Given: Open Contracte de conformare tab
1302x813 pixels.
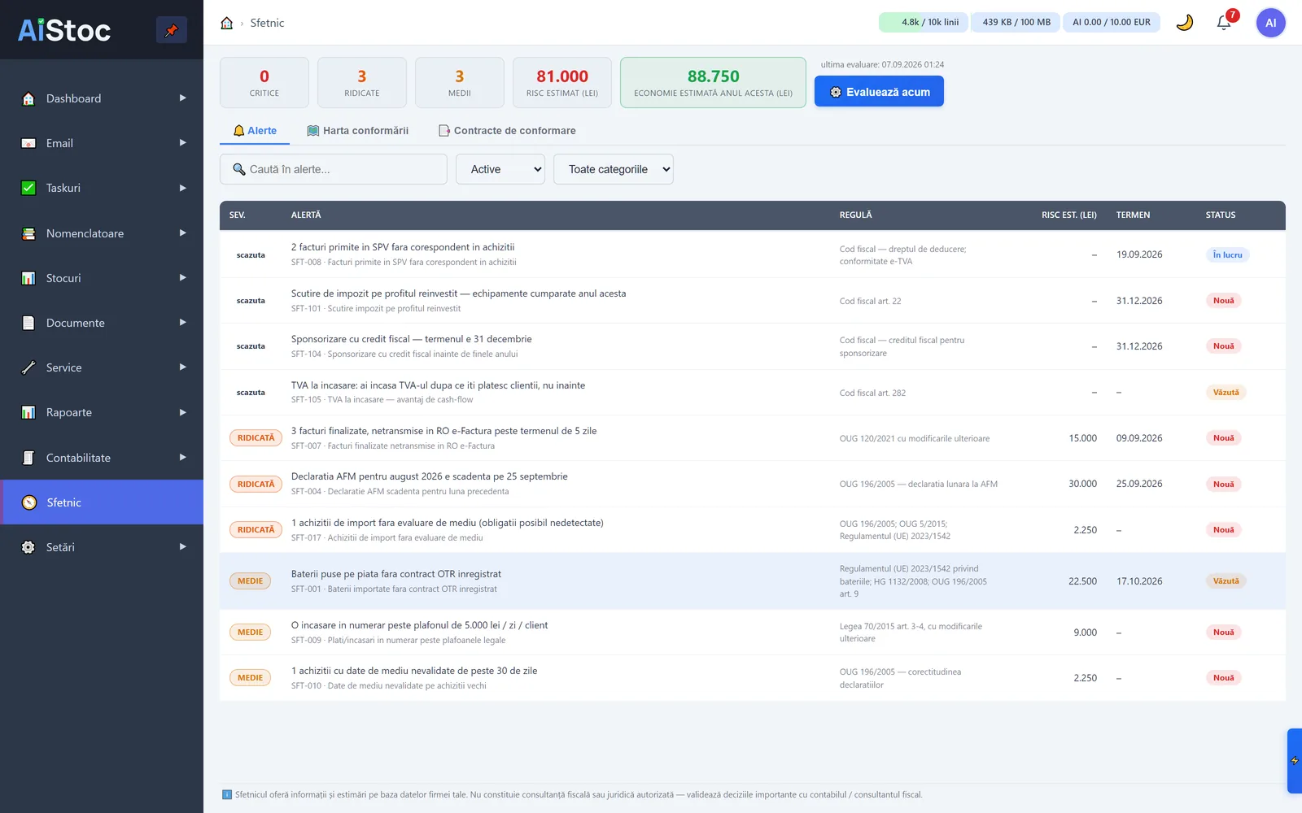Looking at the screenshot, I should [507, 131].
